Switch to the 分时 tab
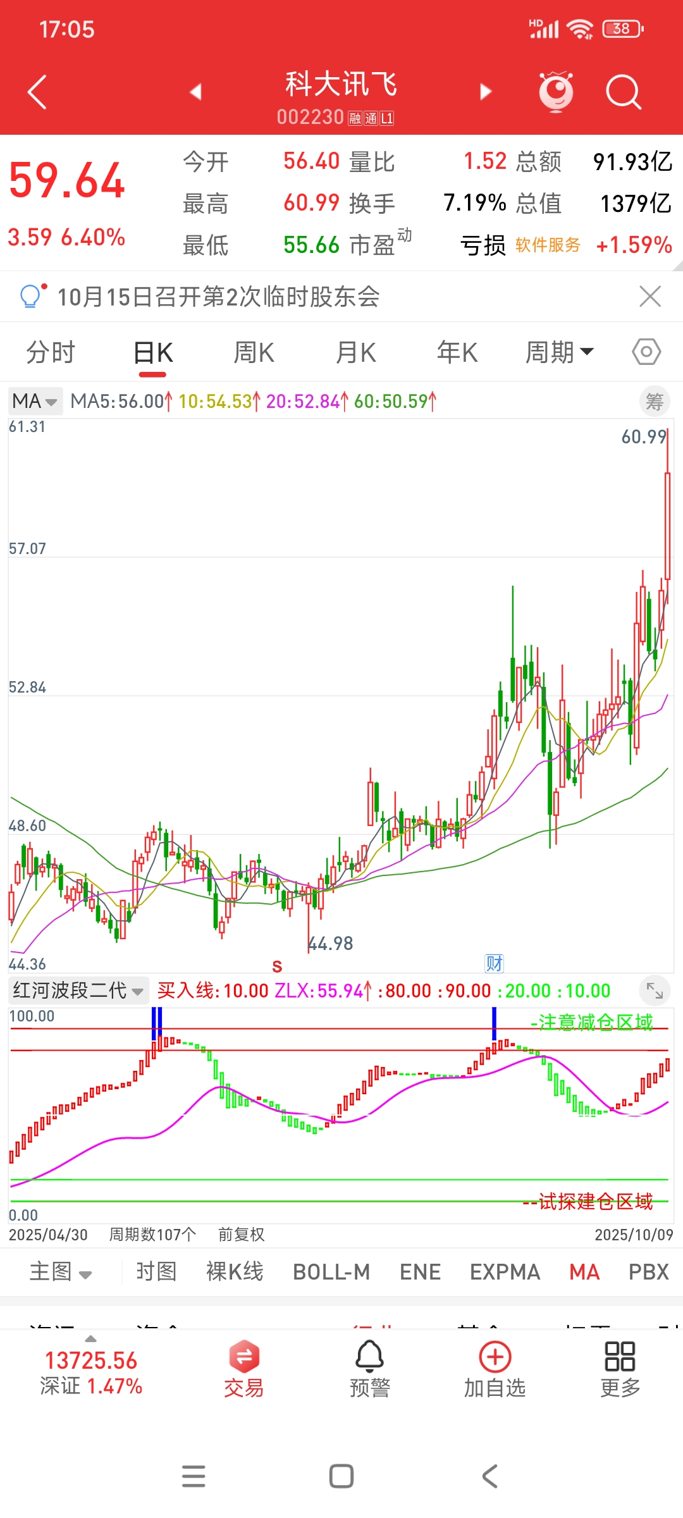 pos(51,352)
